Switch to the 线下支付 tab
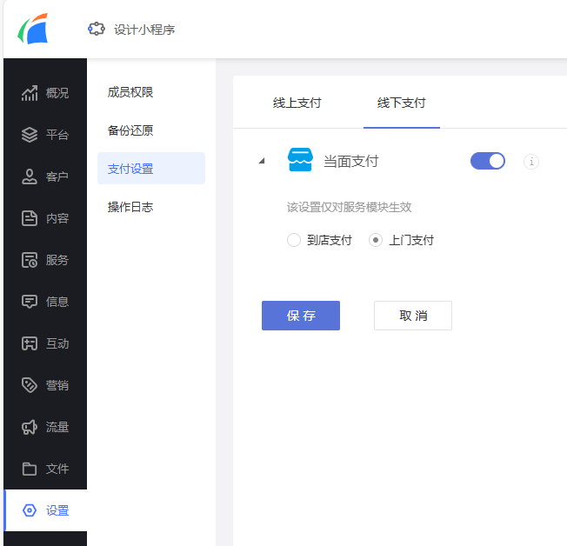This screenshot has height=546, width=567. 402,103
